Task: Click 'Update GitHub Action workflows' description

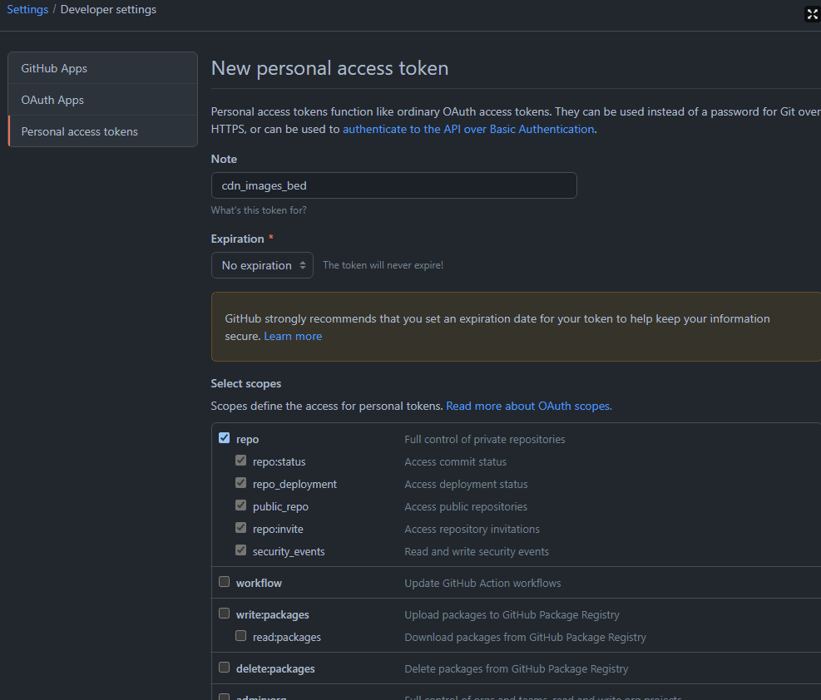Action: click(482, 584)
